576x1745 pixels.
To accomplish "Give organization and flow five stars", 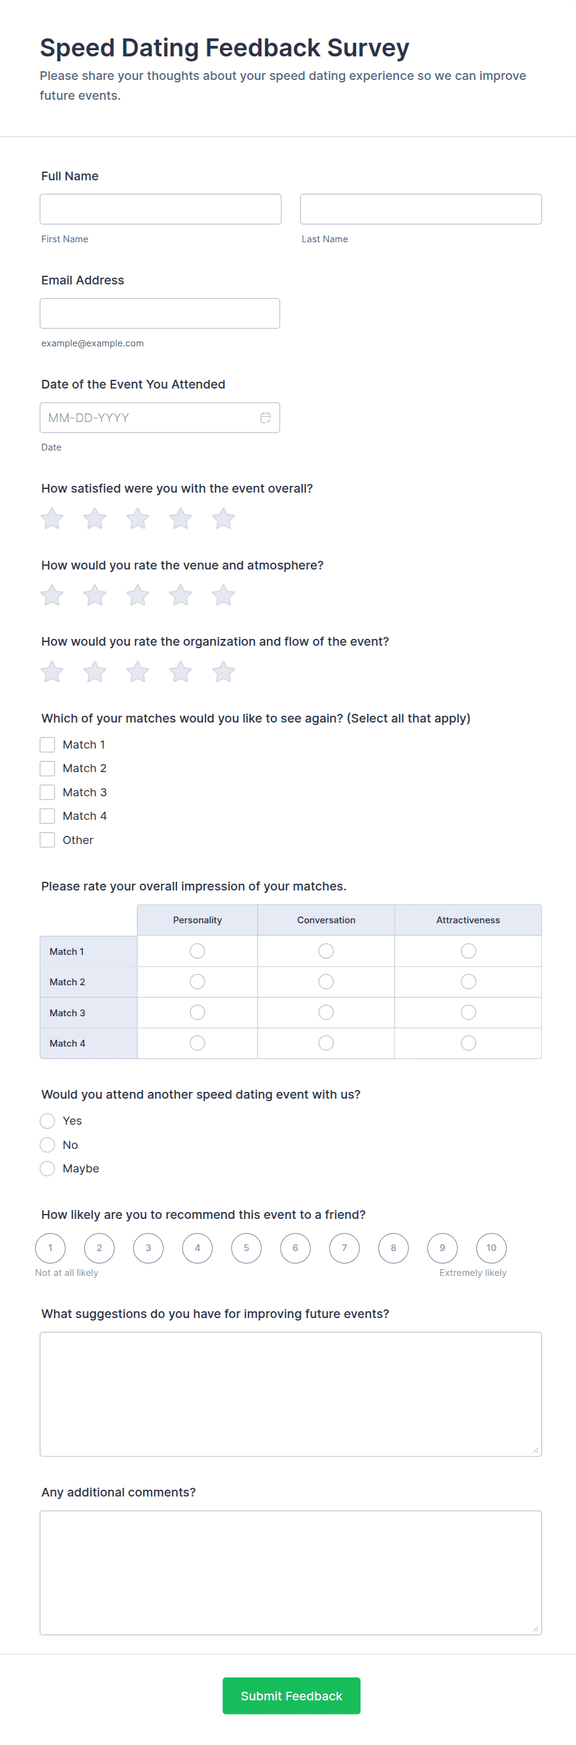I will pyautogui.click(x=224, y=672).
